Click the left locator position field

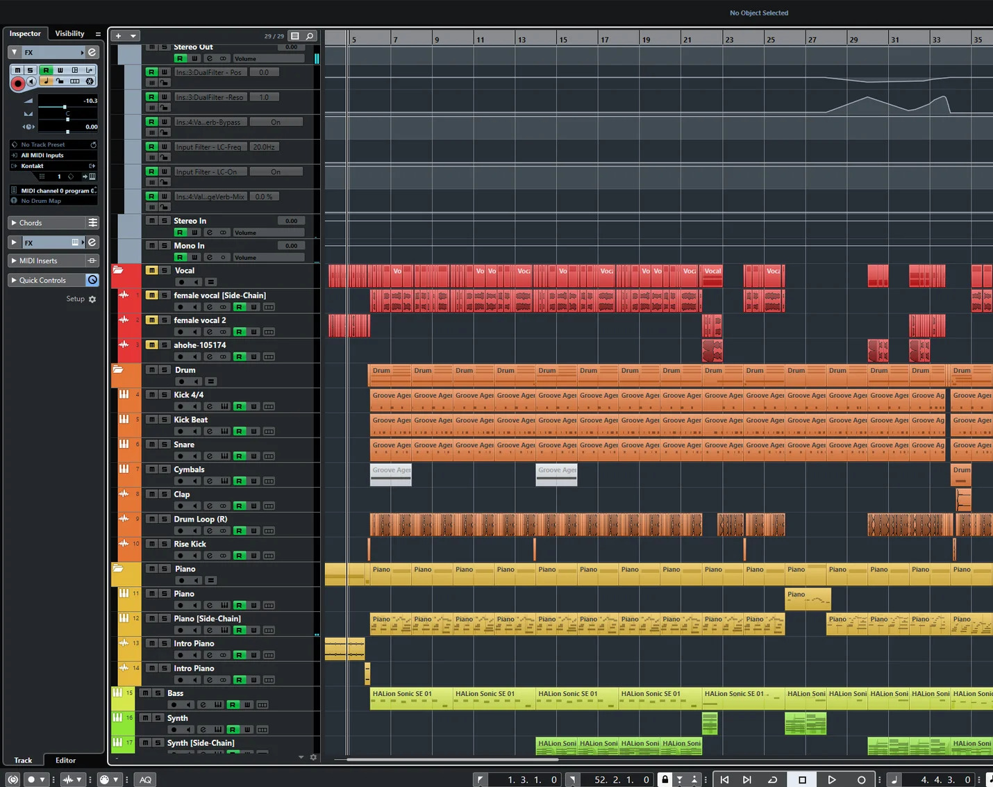click(x=526, y=780)
